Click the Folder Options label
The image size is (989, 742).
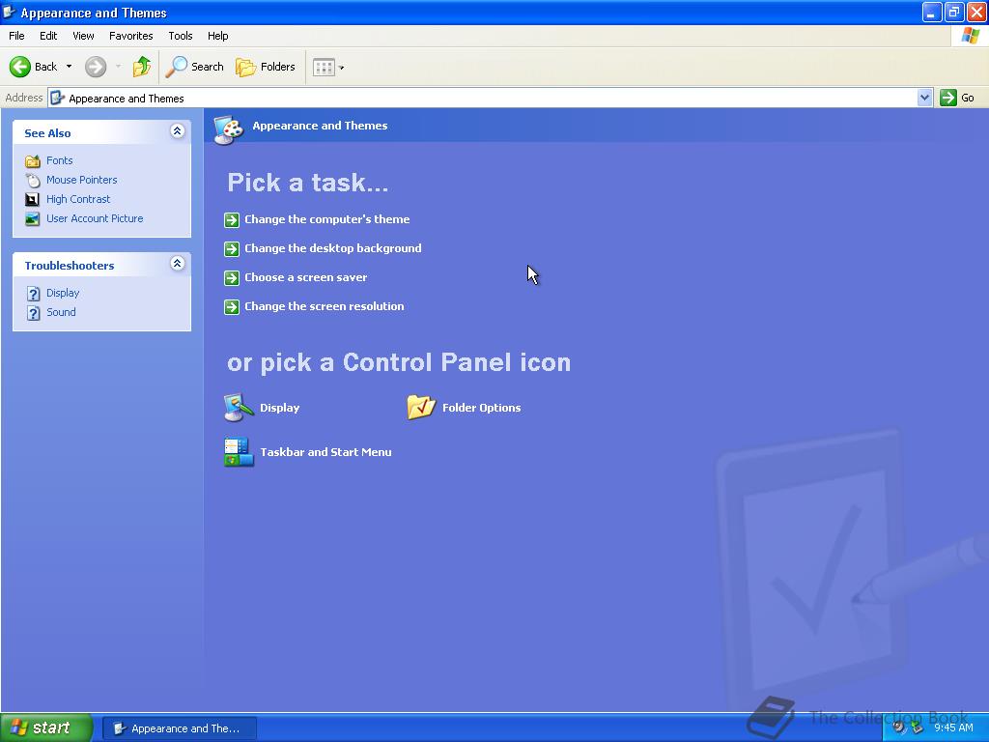481,409
